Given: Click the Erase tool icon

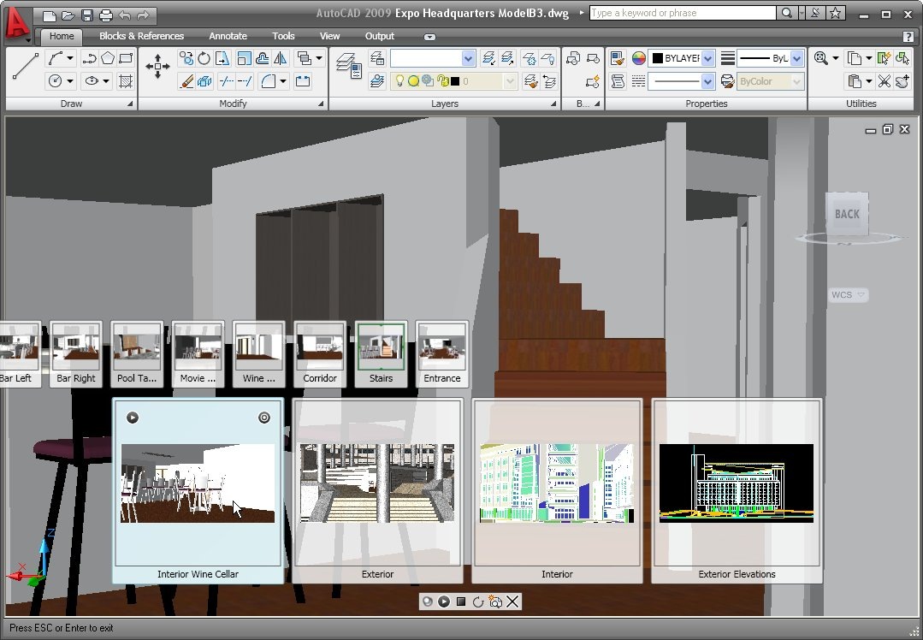Looking at the screenshot, I should click(186, 81).
